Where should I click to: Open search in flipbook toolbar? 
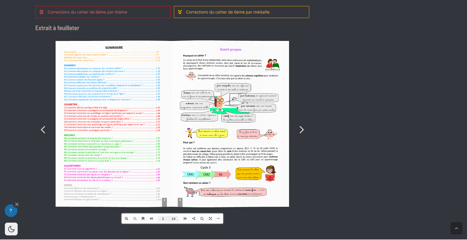(x=202, y=219)
